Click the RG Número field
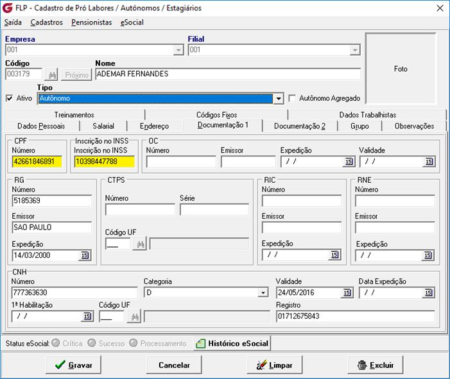Screen dimensions: 450x379 (x=52, y=201)
